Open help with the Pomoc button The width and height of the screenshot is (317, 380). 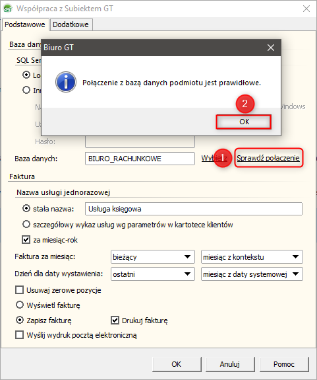(x=284, y=364)
